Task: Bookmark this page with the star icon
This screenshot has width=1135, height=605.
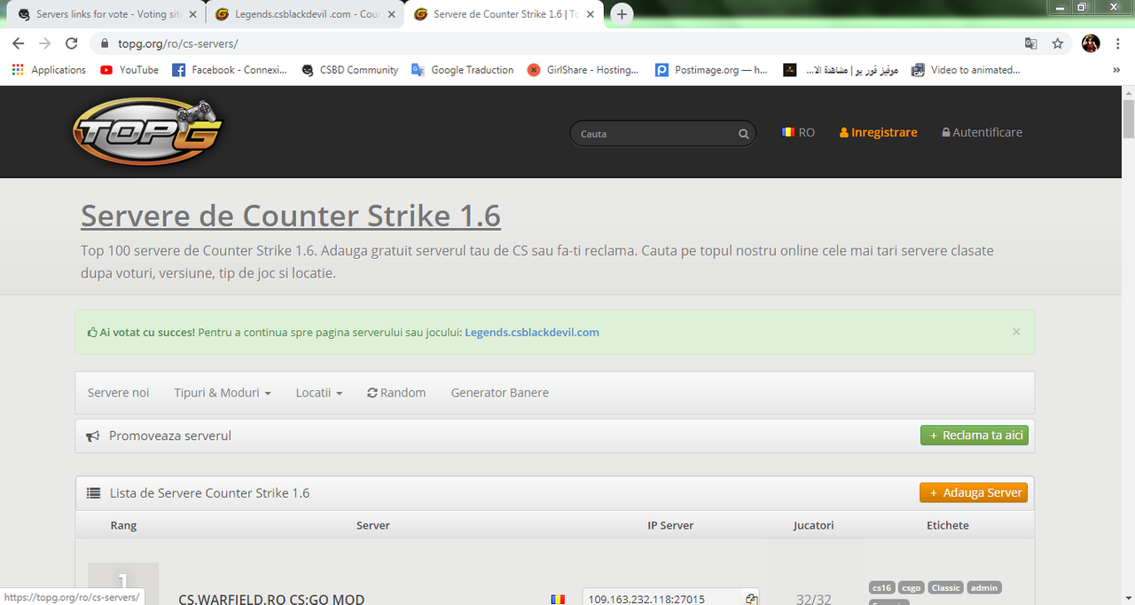Action: [1057, 43]
